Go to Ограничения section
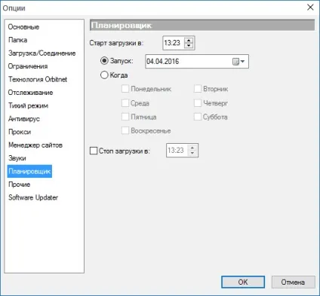 (28, 66)
